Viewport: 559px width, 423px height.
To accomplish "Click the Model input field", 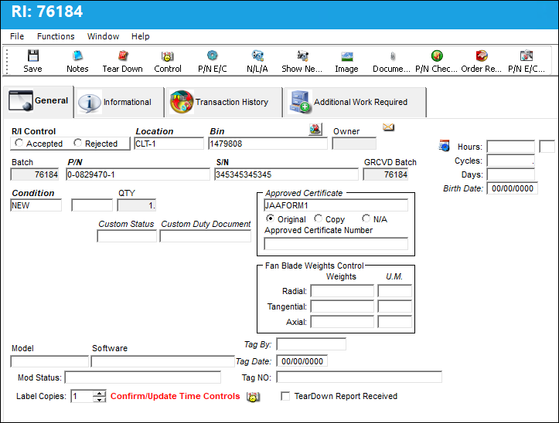I will click(x=49, y=361).
